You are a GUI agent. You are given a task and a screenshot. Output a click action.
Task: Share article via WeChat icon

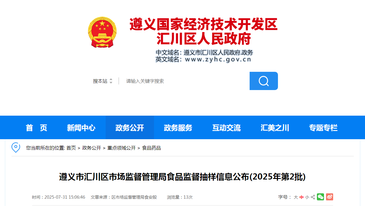click(320, 197)
